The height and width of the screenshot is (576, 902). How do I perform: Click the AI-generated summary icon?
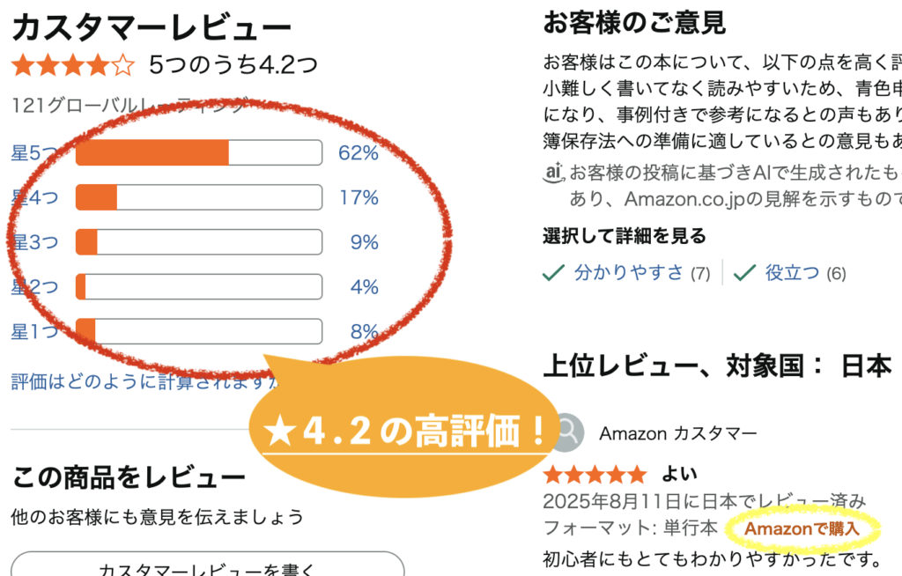(553, 172)
